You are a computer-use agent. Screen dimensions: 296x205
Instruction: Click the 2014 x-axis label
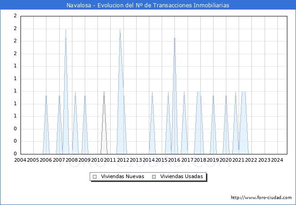(148, 160)
